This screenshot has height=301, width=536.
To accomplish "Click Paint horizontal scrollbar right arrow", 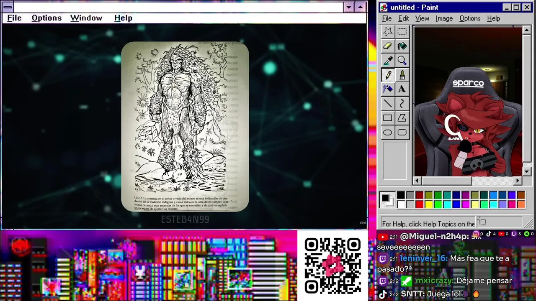I will pyautogui.click(x=518, y=181).
